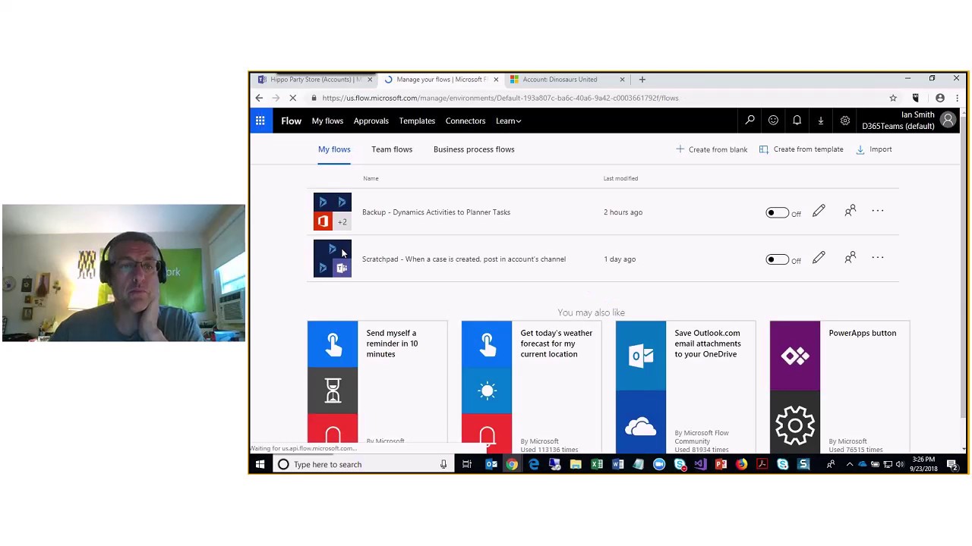The image size is (972, 546).
Task: Open the notifications bell
Action: coord(797,121)
